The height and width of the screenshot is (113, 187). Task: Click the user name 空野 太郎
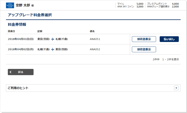[x=23, y=5]
